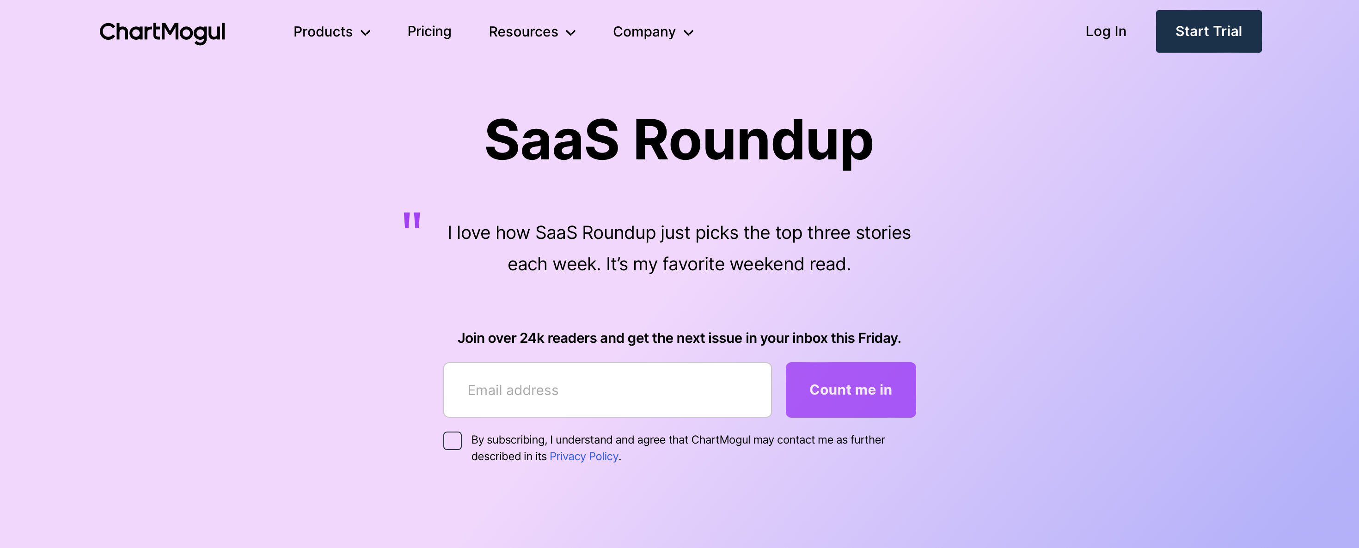Check the ChartMogul contact agreement box
Screen dimensions: 1359x548
(452, 441)
